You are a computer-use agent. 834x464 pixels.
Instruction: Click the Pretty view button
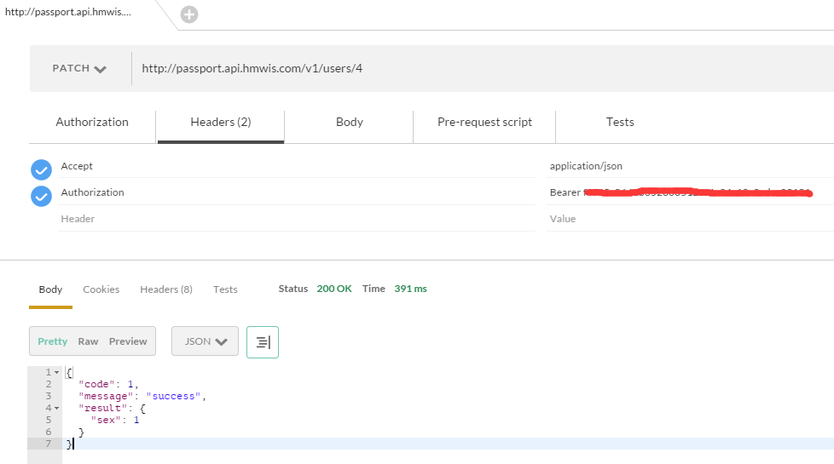tap(52, 341)
